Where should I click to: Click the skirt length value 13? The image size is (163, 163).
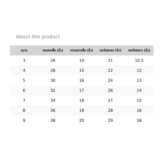click(x=139, y=80)
